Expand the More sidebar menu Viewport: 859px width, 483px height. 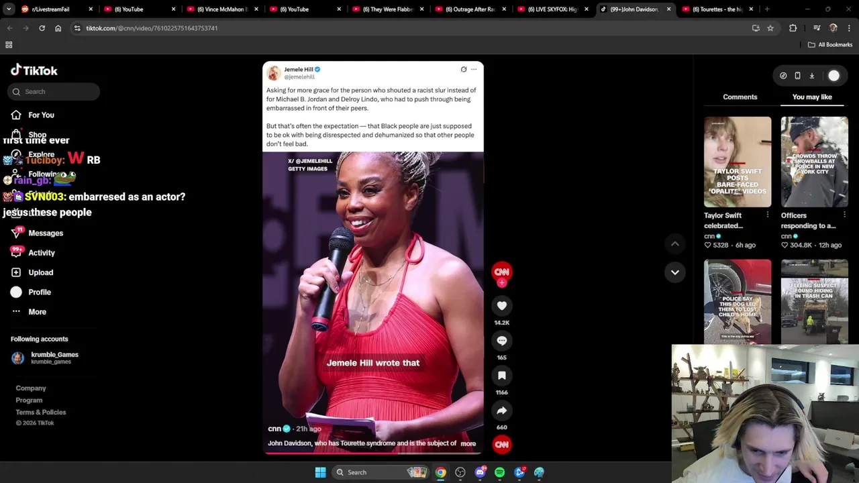click(x=29, y=312)
